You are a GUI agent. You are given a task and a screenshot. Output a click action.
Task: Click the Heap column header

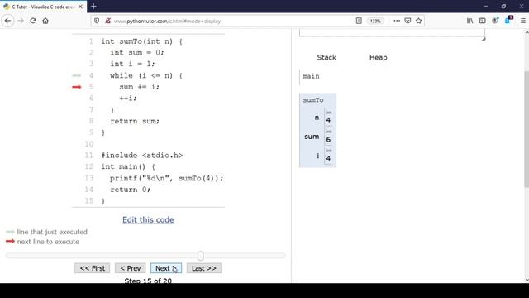(x=379, y=57)
